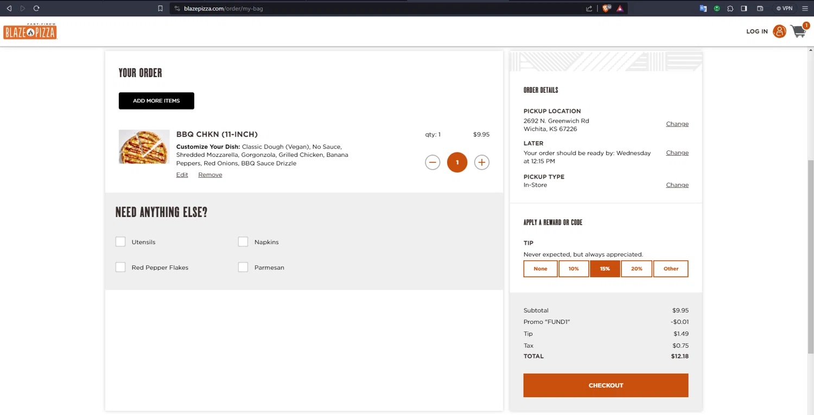Share this page using the share icon
814x415 pixels.
pyautogui.click(x=589, y=8)
